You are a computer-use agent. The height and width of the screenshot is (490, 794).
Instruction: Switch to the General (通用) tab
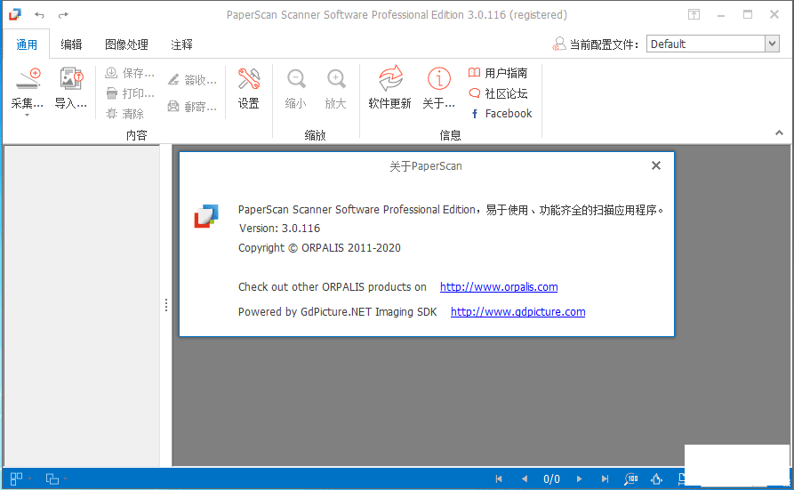coord(27,44)
